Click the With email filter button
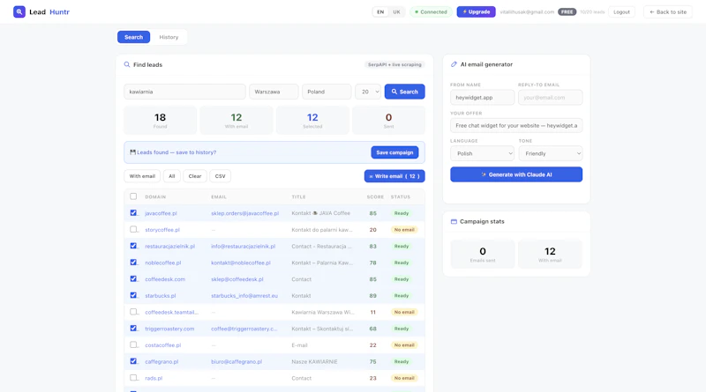This screenshot has height=392, width=706. [x=142, y=176]
